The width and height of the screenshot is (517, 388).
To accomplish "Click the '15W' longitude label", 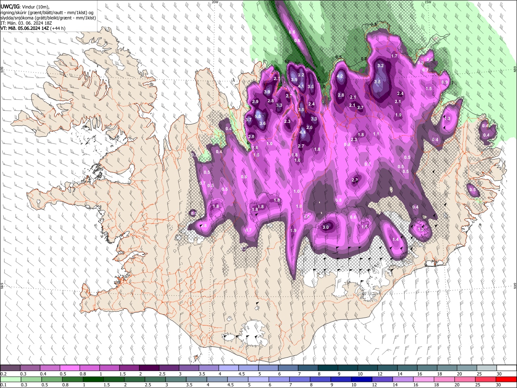I will click(428, 2).
